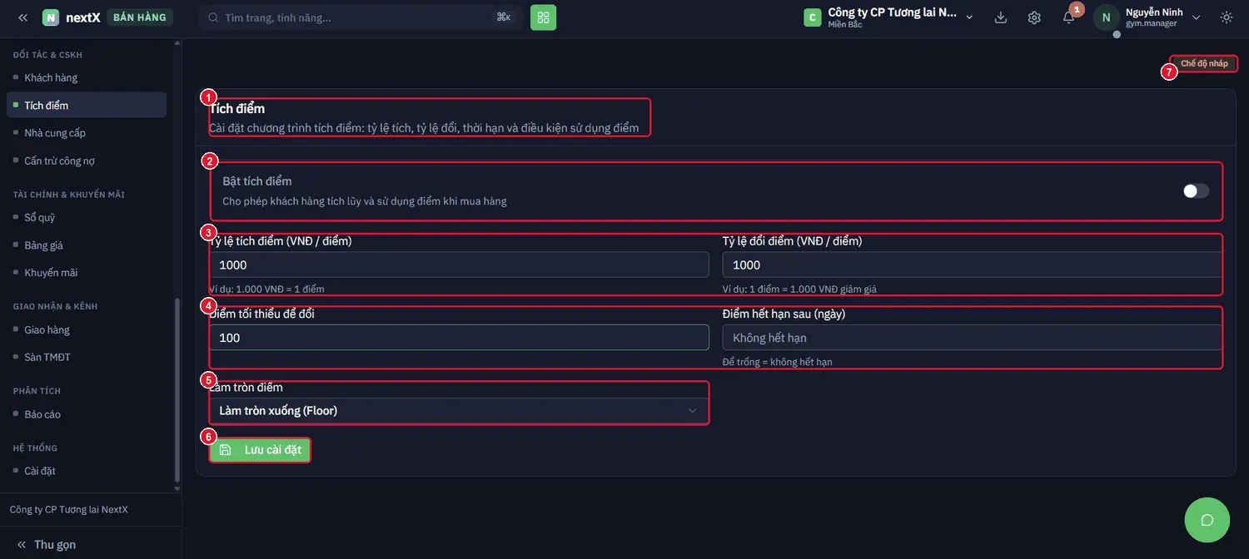Click the sidebar collapse double-chevron icon at top
This screenshot has width=1249, height=559.
(22, 17)
